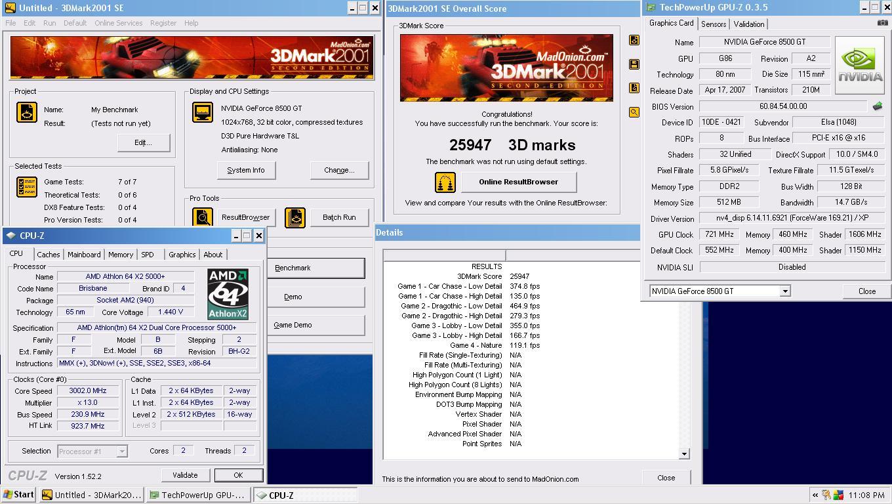Switch to About tab in CPU-Z

click(x=213, y=255)
